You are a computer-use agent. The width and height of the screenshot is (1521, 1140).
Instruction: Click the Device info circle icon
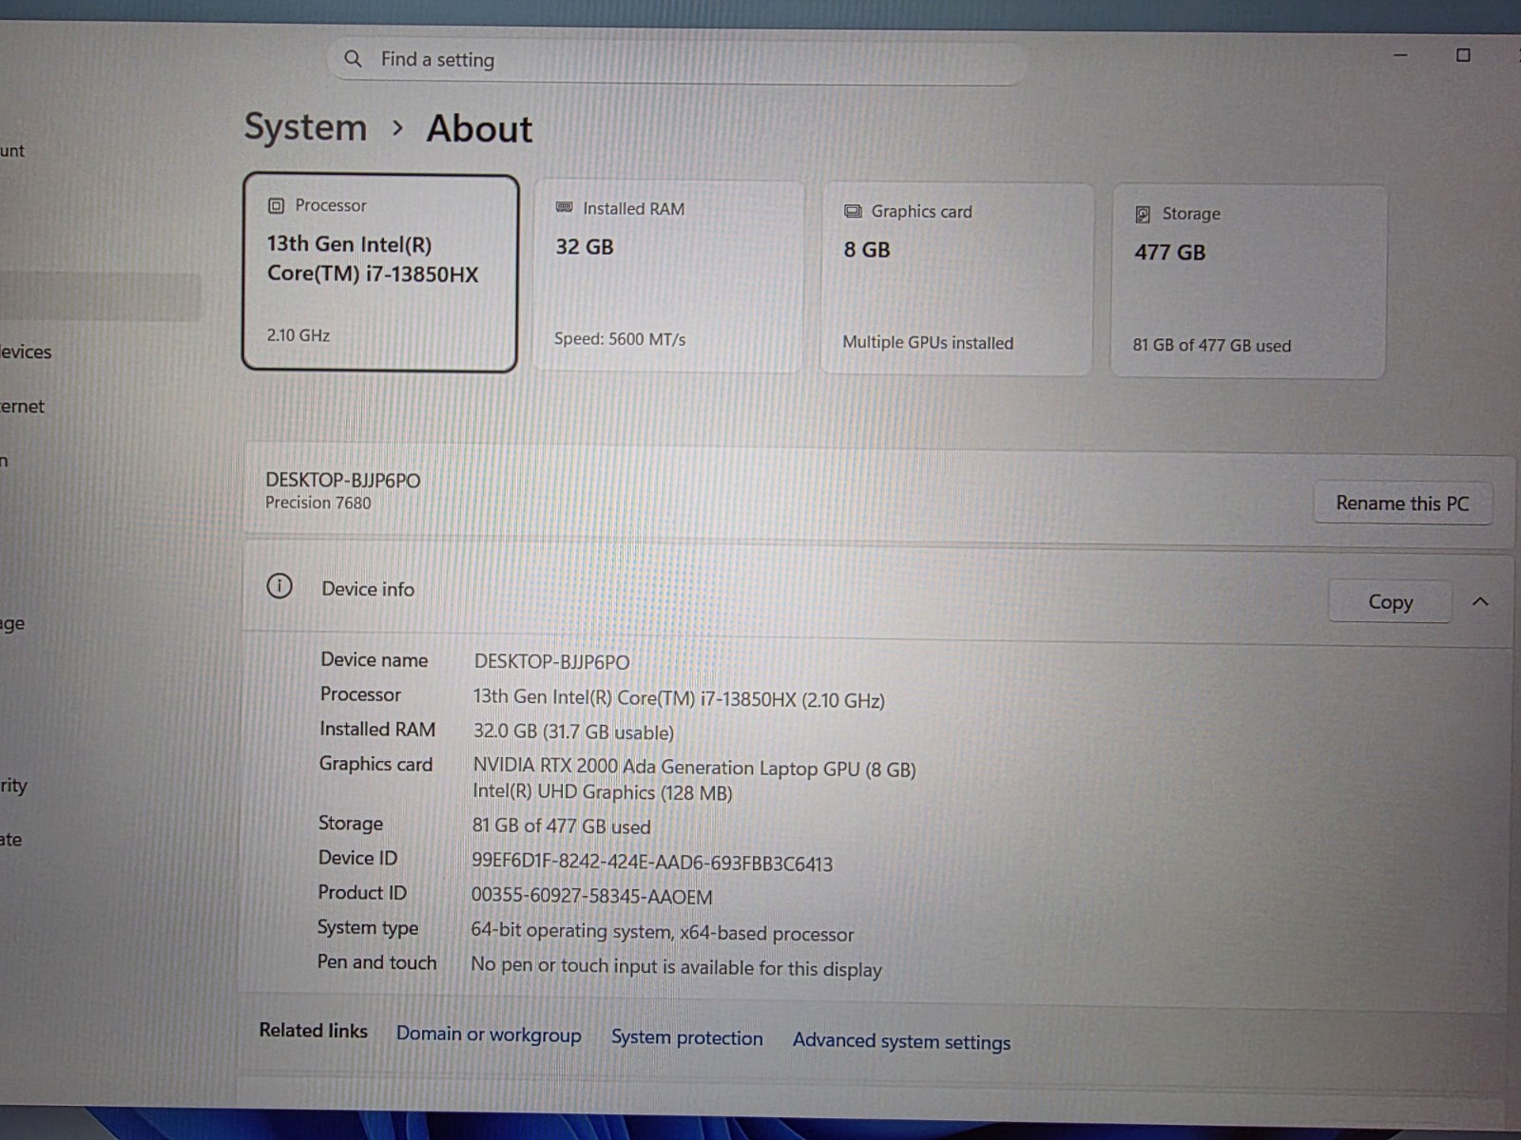279,586
